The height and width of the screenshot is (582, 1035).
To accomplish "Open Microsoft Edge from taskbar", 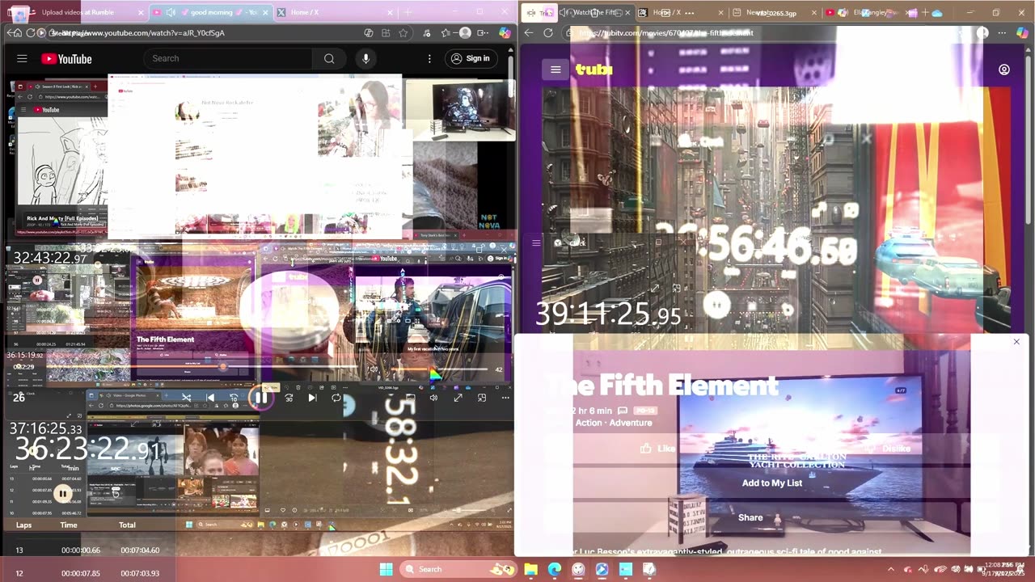I will [x=554, y=569].
